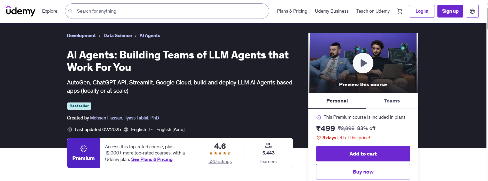This screenshot has width=488, height=181.
Task: Open the language globe button
Action: tap(472, 11)
